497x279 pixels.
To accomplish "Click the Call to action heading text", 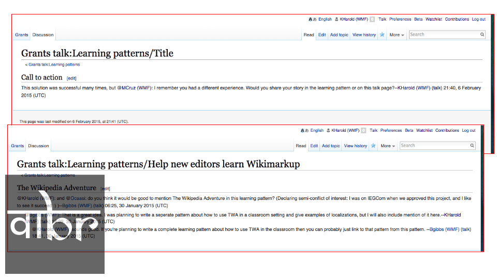I will [x=42, y=78].
